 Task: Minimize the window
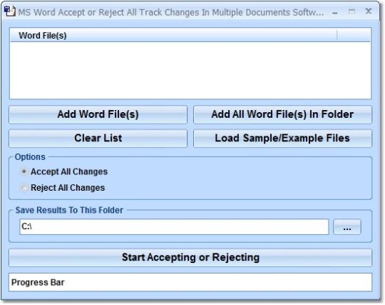pyautogui.click(x=335, y=13)
